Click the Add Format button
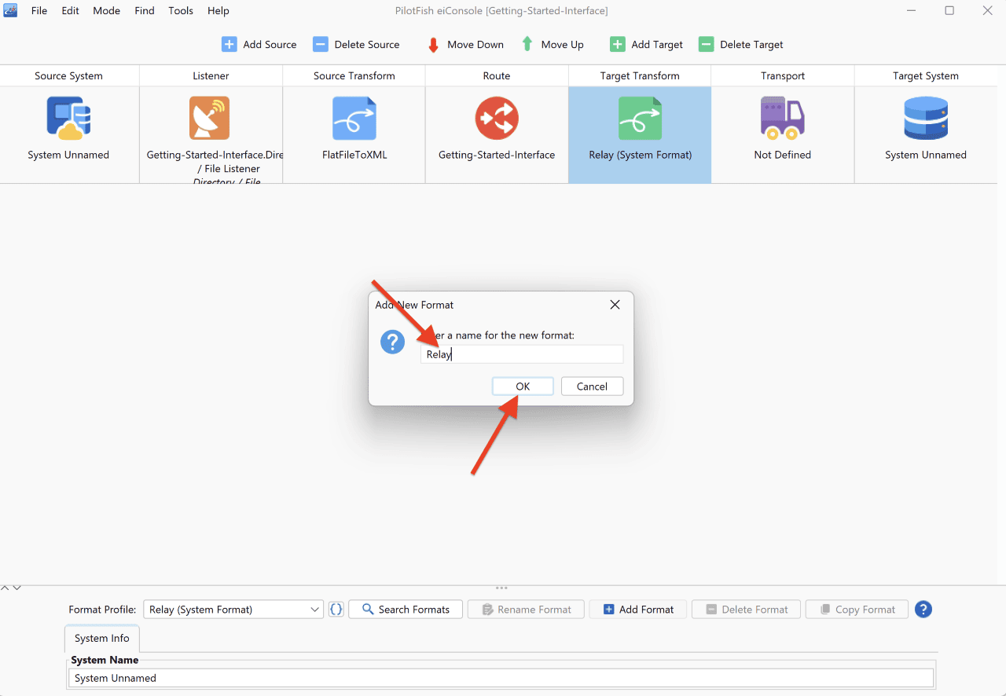 [x=637, y=609]
